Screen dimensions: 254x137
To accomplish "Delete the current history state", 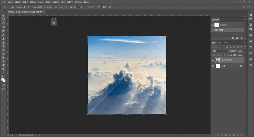I will [x=241, y=38].
